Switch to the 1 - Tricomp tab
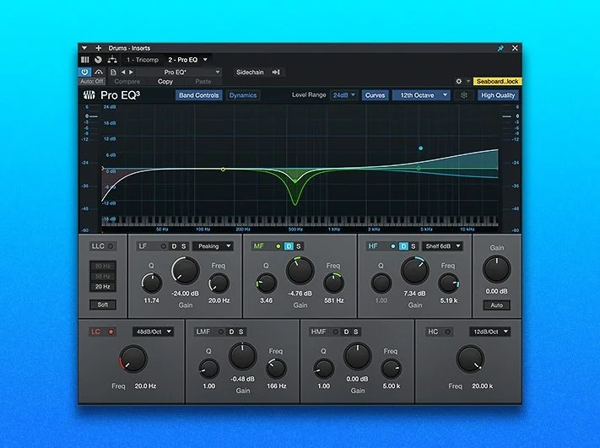The image size is (600, 448). coord(143,60)
